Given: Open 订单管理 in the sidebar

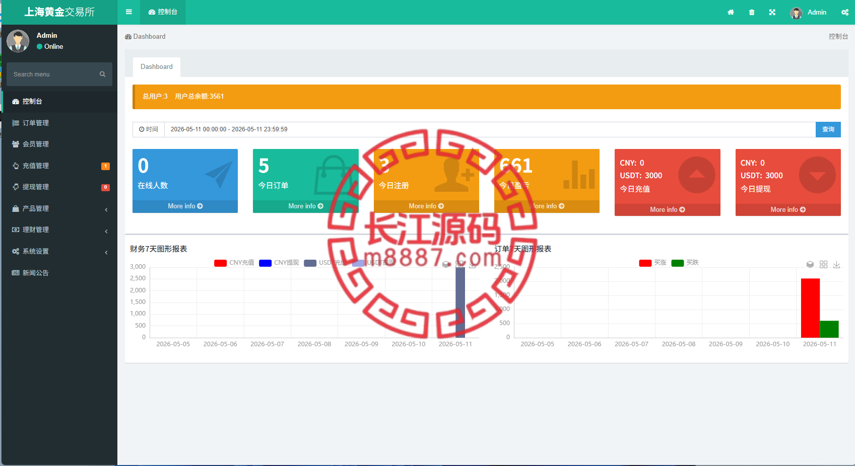Looking at the screenshot, I should (59, 123).
